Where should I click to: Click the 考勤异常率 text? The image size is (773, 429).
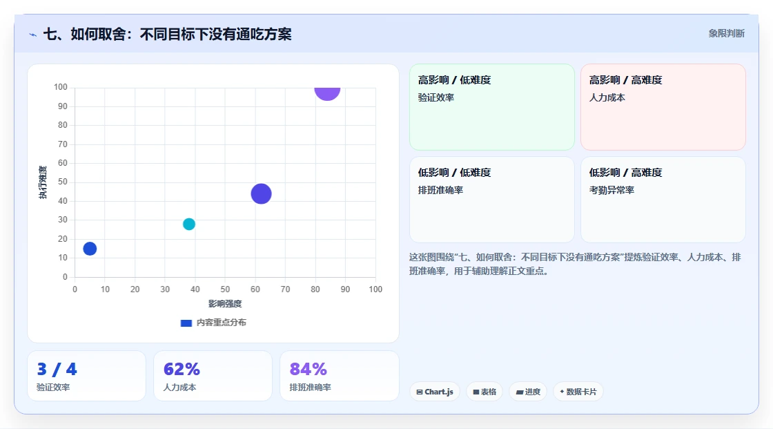pos(611,190)
